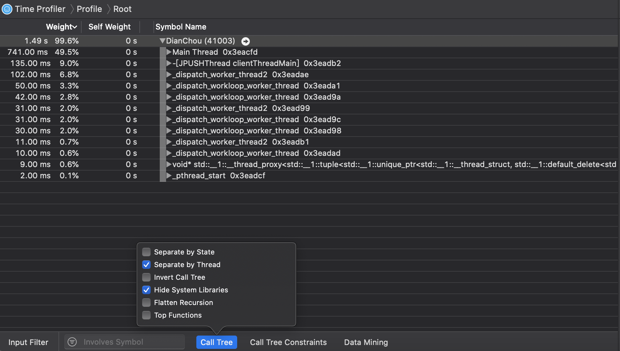Enable Flatten Recursion checkbox
Viewport: 620px width, 351px height.
point(146,303)
